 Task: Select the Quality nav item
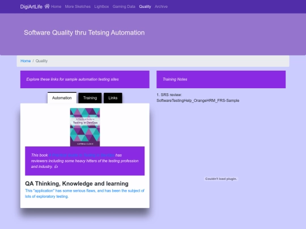[145, 7]
